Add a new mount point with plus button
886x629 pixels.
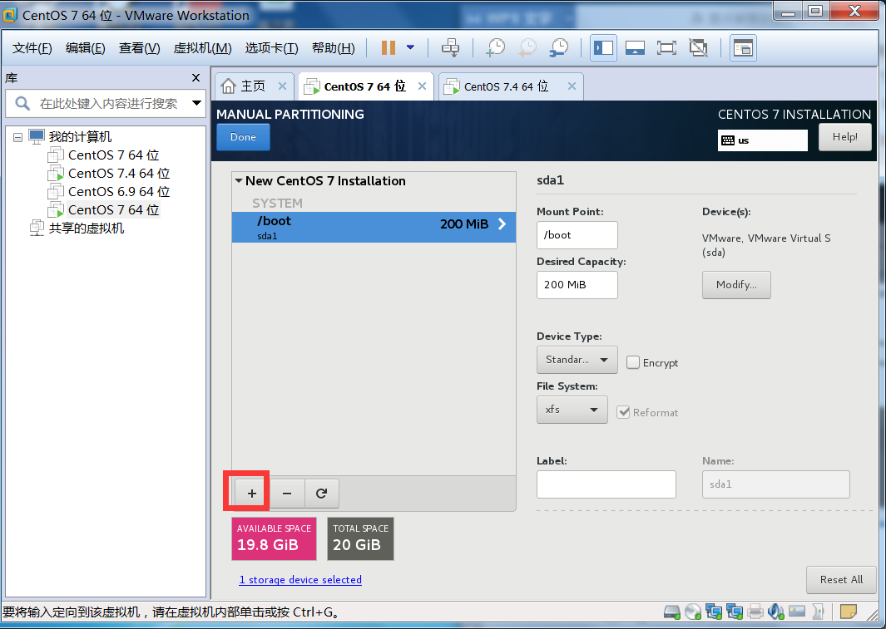(252, 494)
